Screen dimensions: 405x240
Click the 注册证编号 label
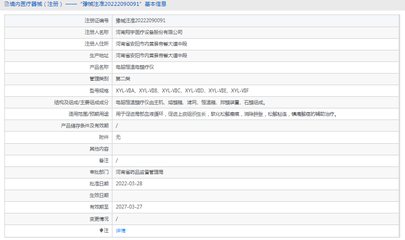96,21
